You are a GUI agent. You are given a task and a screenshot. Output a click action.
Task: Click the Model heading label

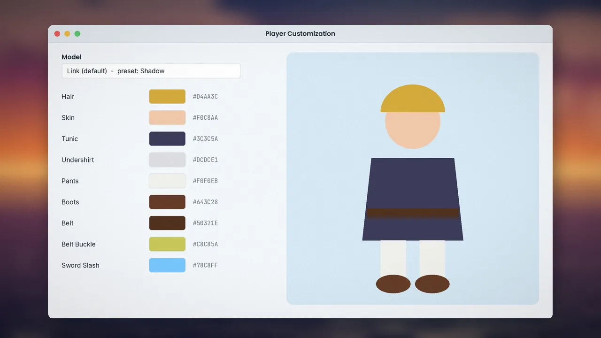[x=71, y=57]
